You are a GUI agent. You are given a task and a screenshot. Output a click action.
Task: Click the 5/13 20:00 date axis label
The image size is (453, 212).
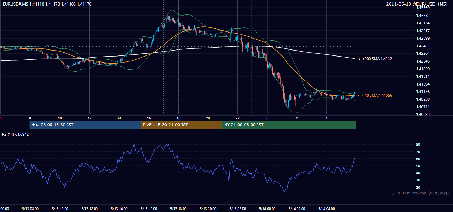208,208
